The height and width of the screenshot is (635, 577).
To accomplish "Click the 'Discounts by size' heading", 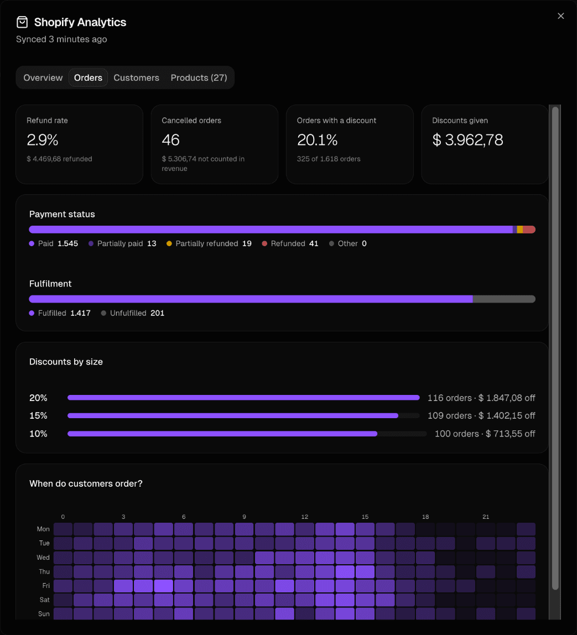I will [66, 362].
